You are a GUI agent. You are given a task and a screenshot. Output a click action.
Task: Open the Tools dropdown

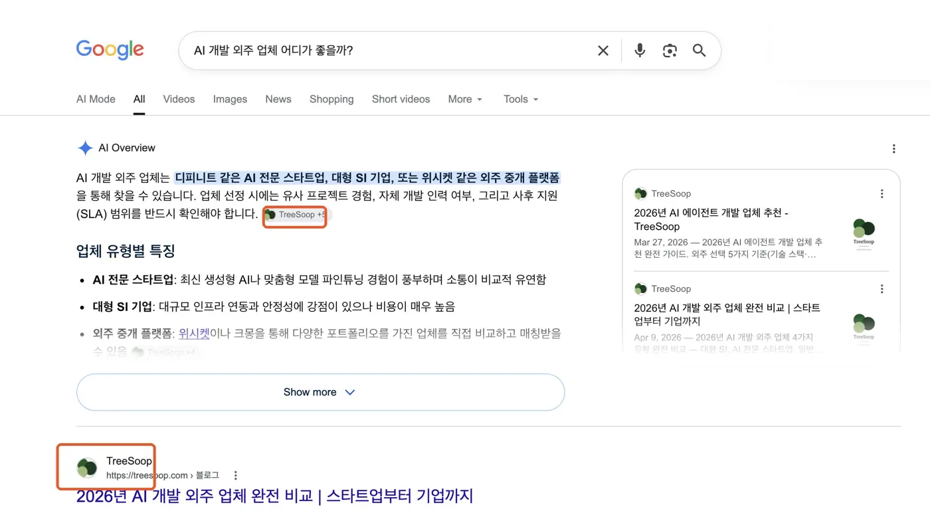521,99
